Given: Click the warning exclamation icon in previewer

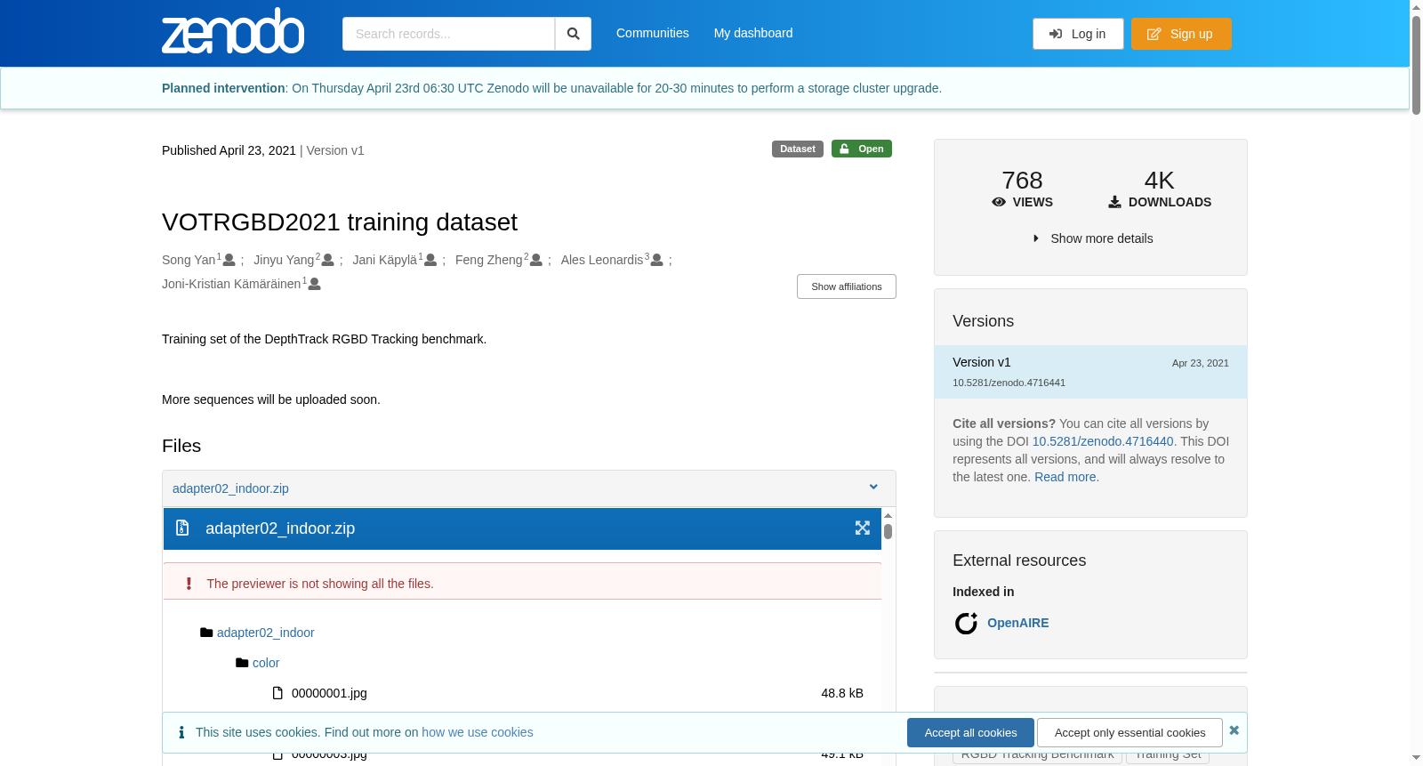Looking at the screenshot, I should (x=189, y=584).
